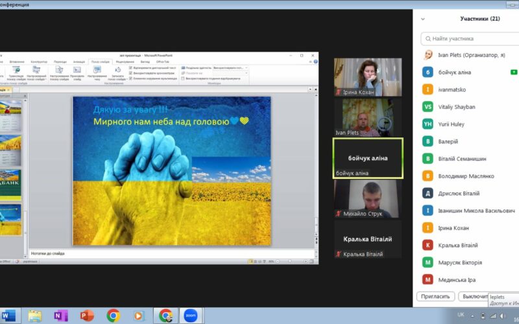Toggle the 'Використовувати подання відображувача' checkbox

(x=183, y=78)
